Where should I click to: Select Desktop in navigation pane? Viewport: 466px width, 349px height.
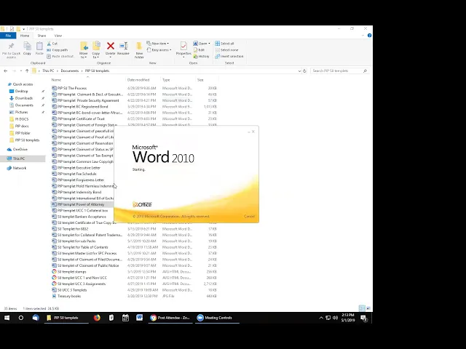click(x=21, y=92)
